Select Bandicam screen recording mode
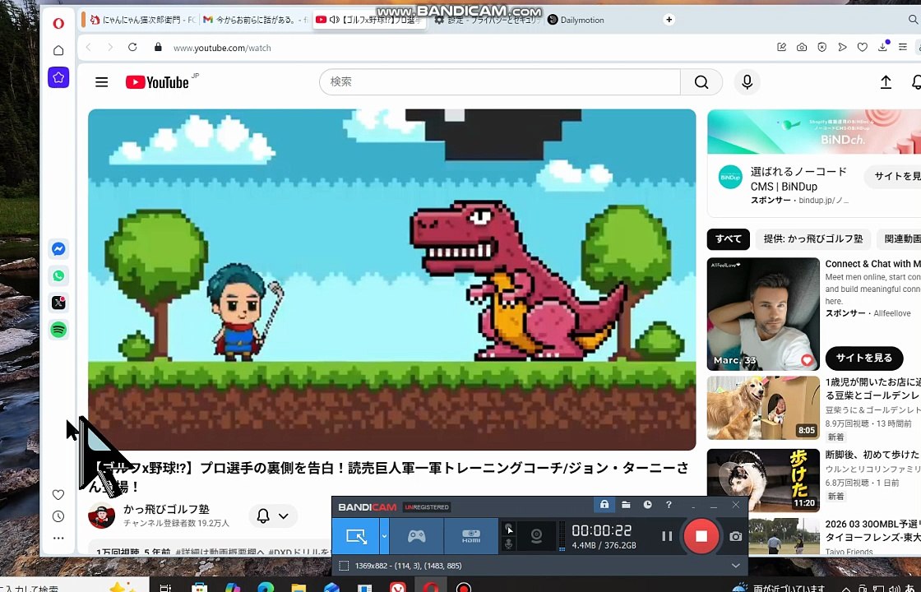921x592 pixels. [x=356, y=535]
